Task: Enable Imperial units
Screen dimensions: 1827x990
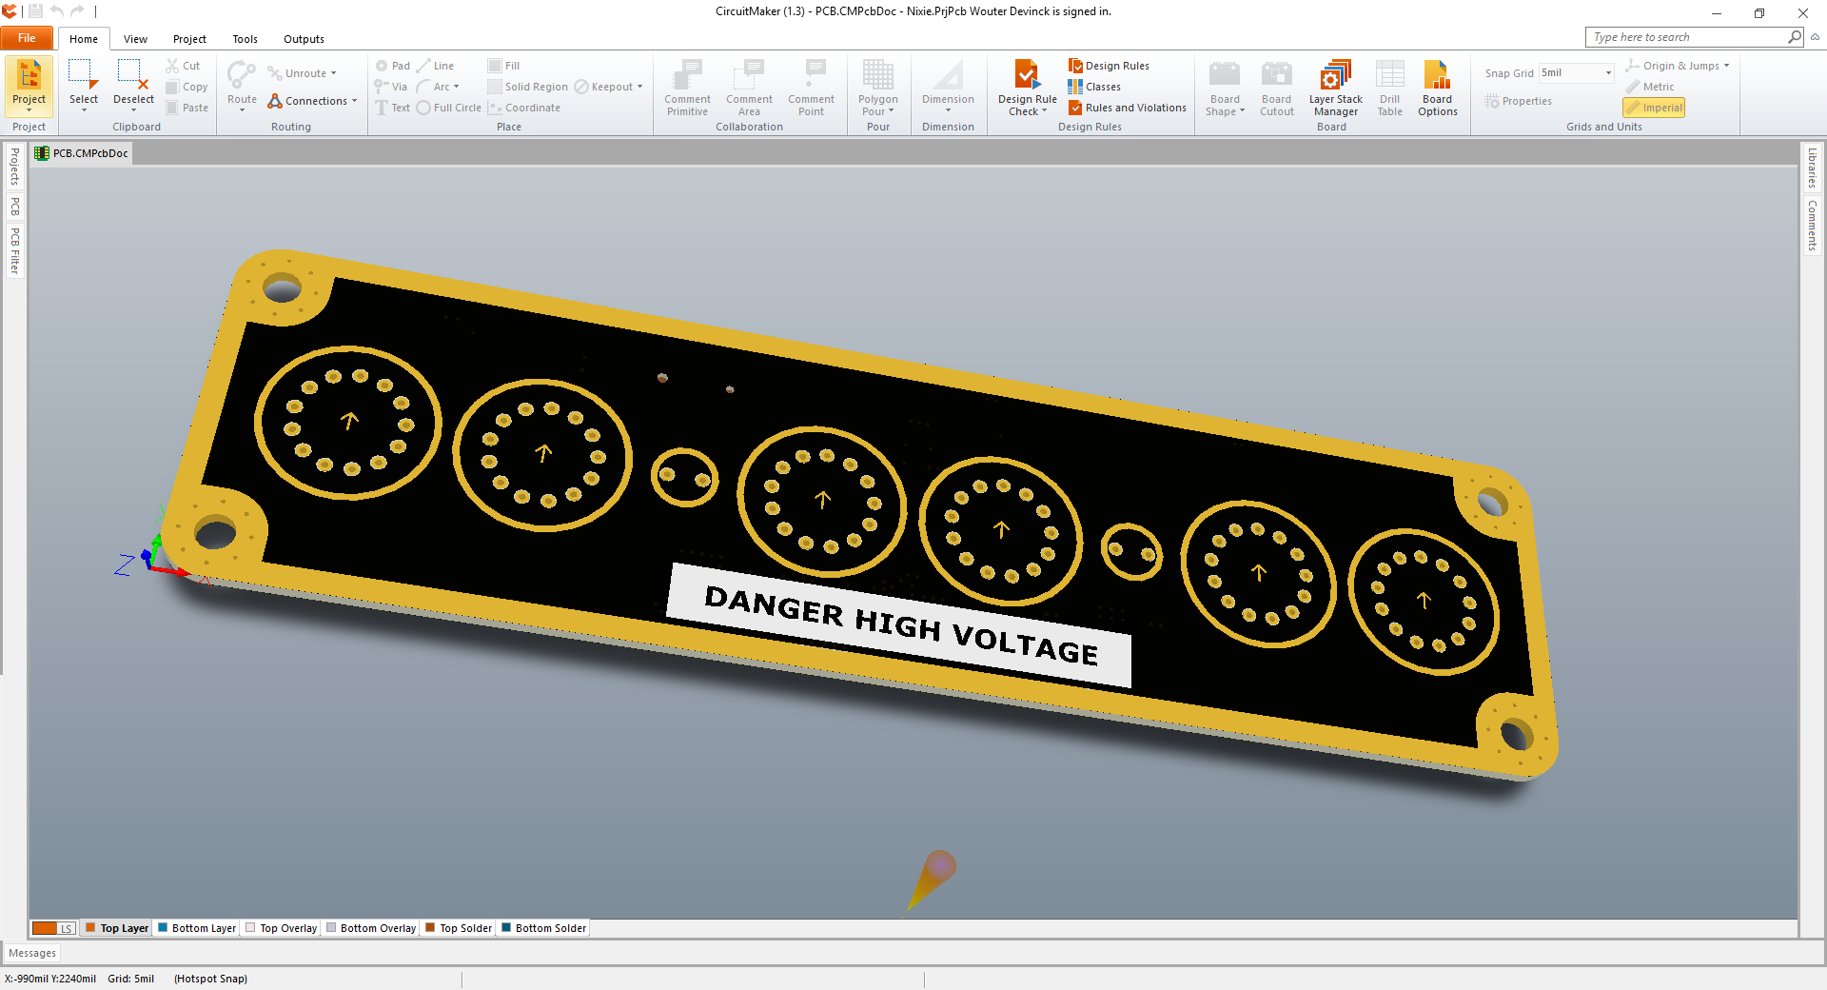Action: tap(1653, 108)
